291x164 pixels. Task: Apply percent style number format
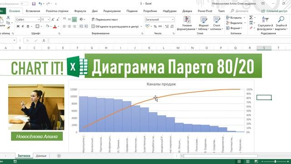(155, 26)
